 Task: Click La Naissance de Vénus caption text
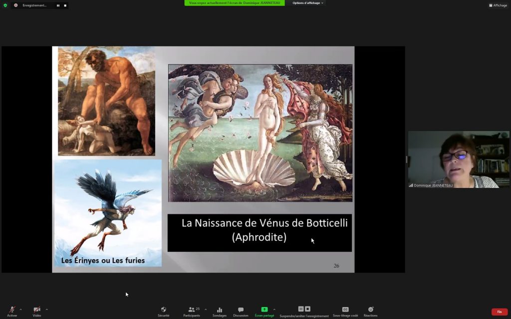click(x=264, y=230)
